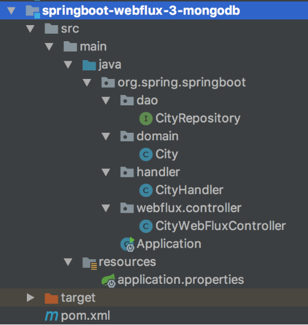Collapse the domain package arrow
This screenshot has height=325, width=308.
[x=106, y=136]
